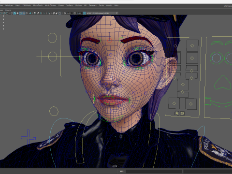Screen dimensions: 232x174
Task: Open the Mesh Display menu
Action: 50,5
